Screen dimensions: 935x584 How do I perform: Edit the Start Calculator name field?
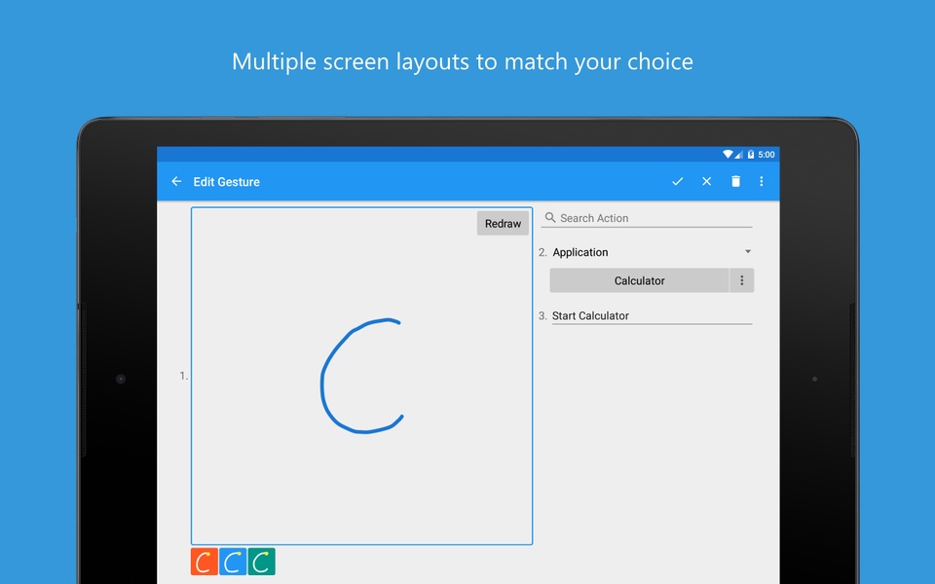tap(652, 315)
